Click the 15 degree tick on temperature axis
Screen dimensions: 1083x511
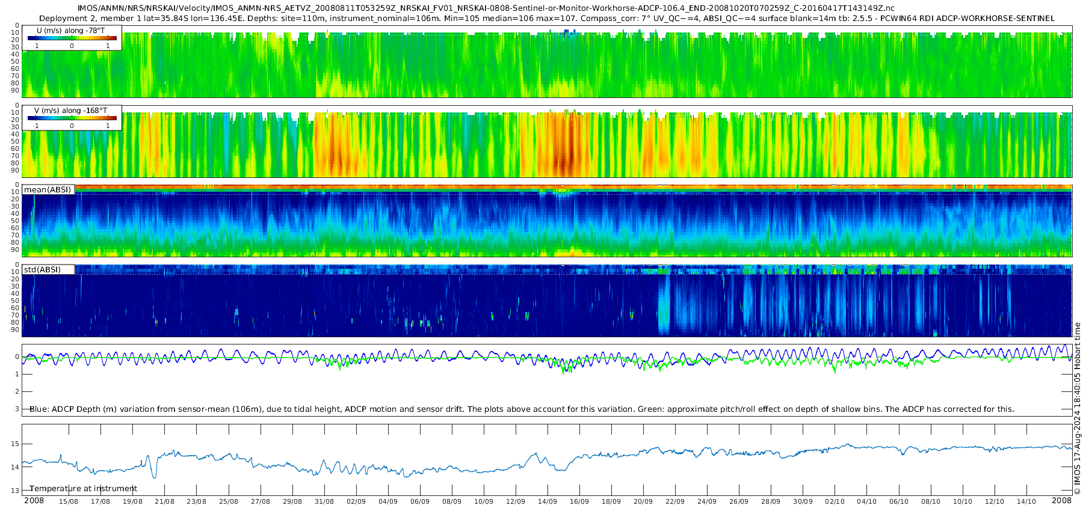pos(15,444)
